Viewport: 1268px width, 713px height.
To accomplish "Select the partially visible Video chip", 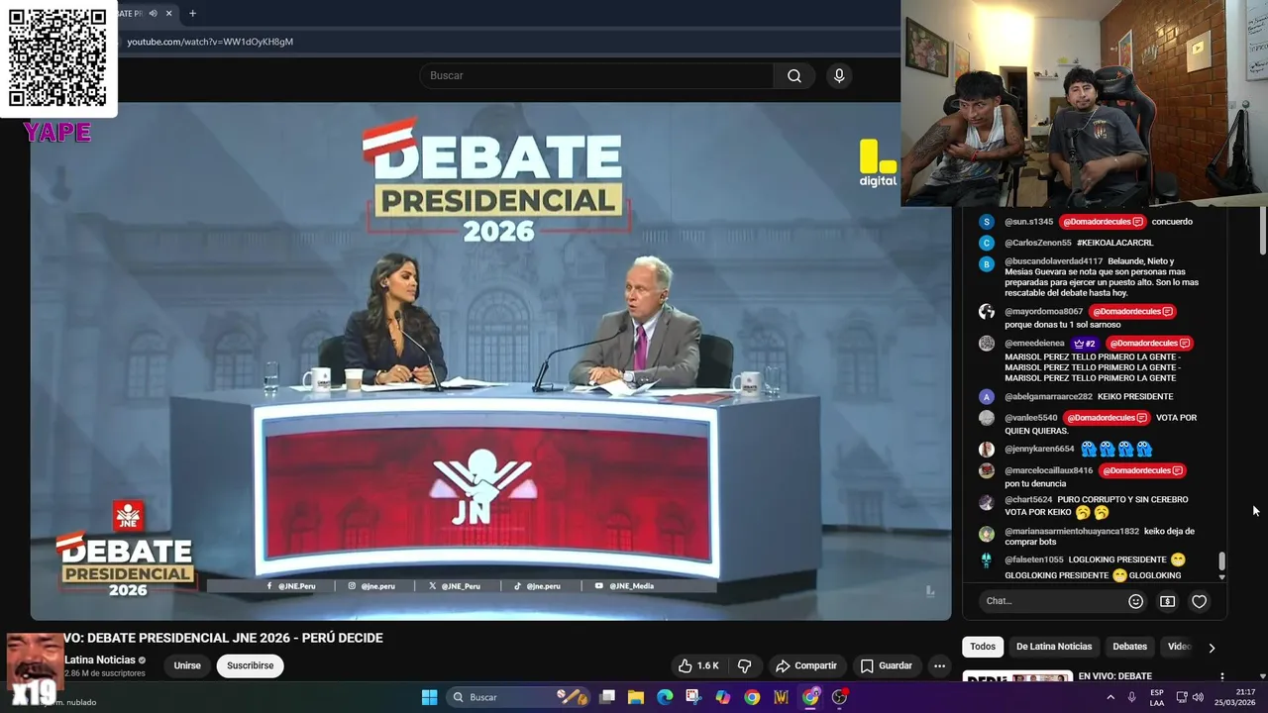I will 1179,647.
